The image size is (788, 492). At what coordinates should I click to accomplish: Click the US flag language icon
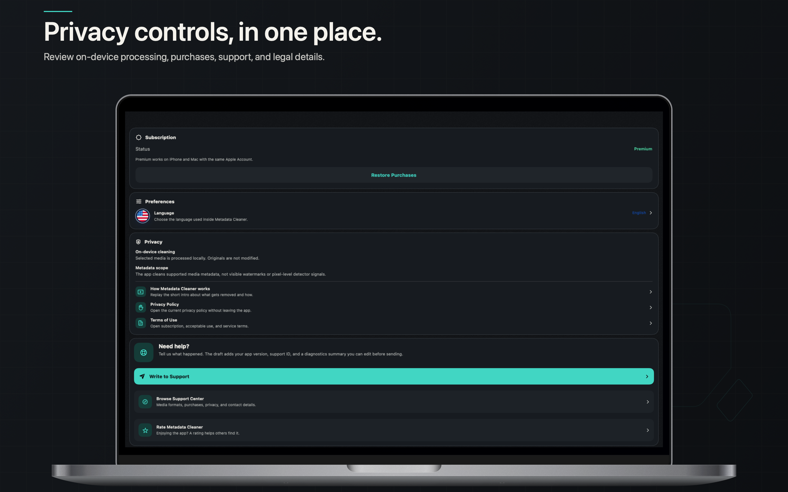143,216
